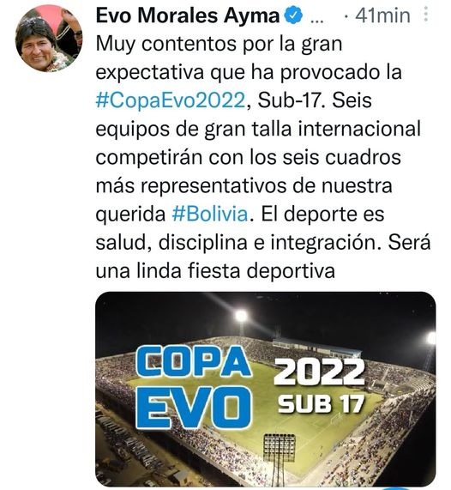Open the #CopaEvo2022 hashtag

point(171,100)
